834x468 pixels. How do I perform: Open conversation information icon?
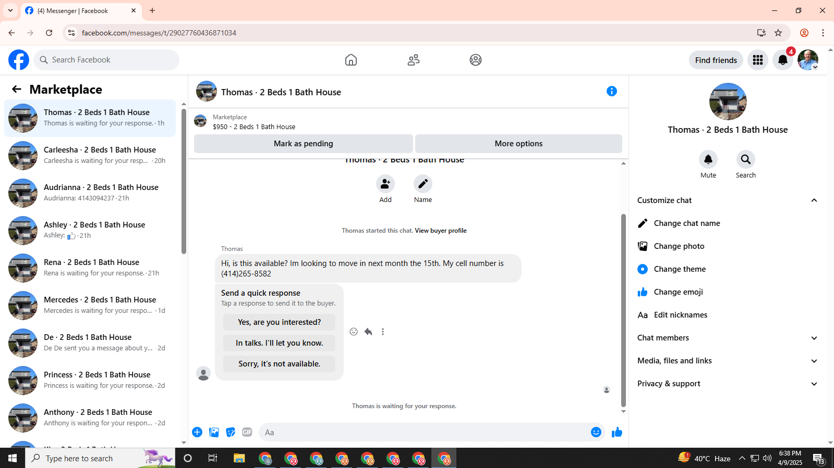click(x=612, y=91)
